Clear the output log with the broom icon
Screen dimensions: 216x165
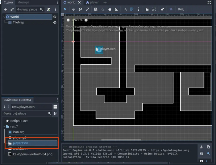pyautogui.click(x=202, y=147)
